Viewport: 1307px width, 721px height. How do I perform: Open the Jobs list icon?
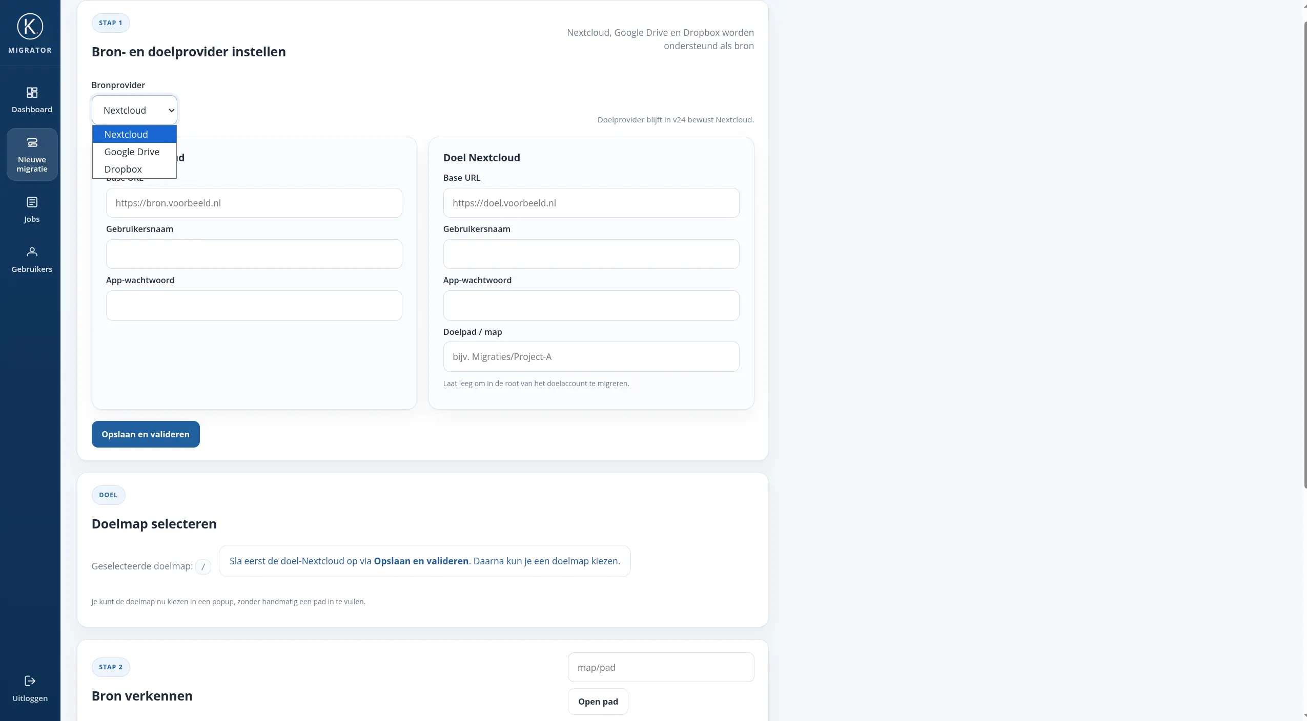(x=32, y=202)
